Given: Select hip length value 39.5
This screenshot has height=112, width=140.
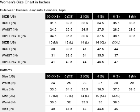Looking at the screenshot, I should click(x=132, y=36).
